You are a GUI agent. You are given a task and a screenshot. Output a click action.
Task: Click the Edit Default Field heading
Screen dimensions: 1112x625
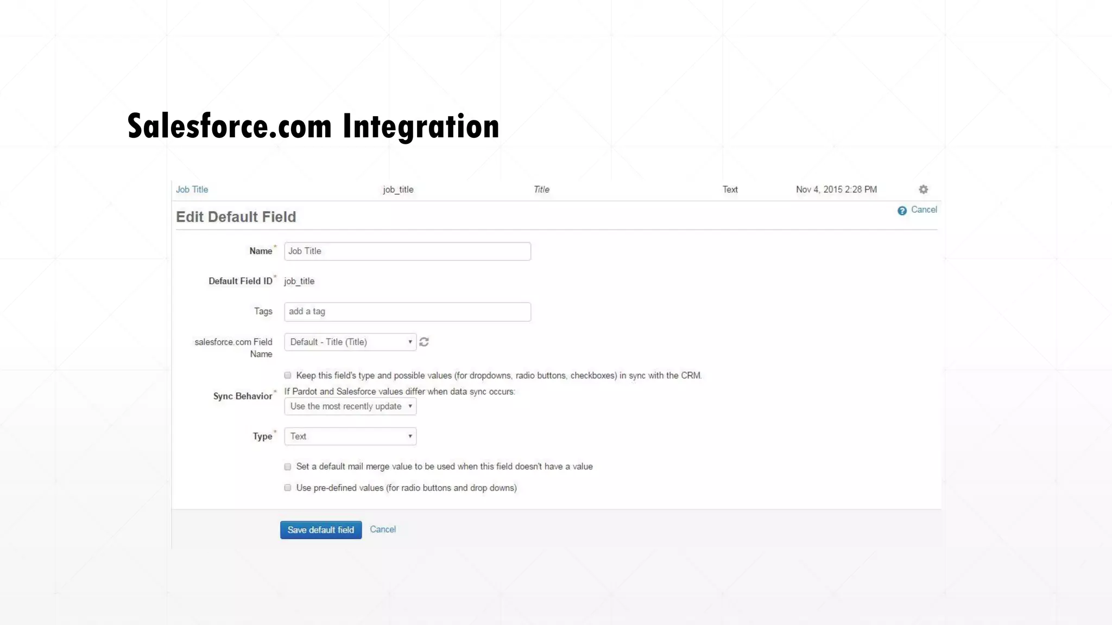pyautogui.click(x=236, y=217)
